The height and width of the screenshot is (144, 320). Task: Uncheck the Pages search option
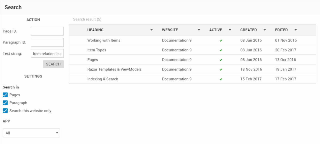click(5, 95)
